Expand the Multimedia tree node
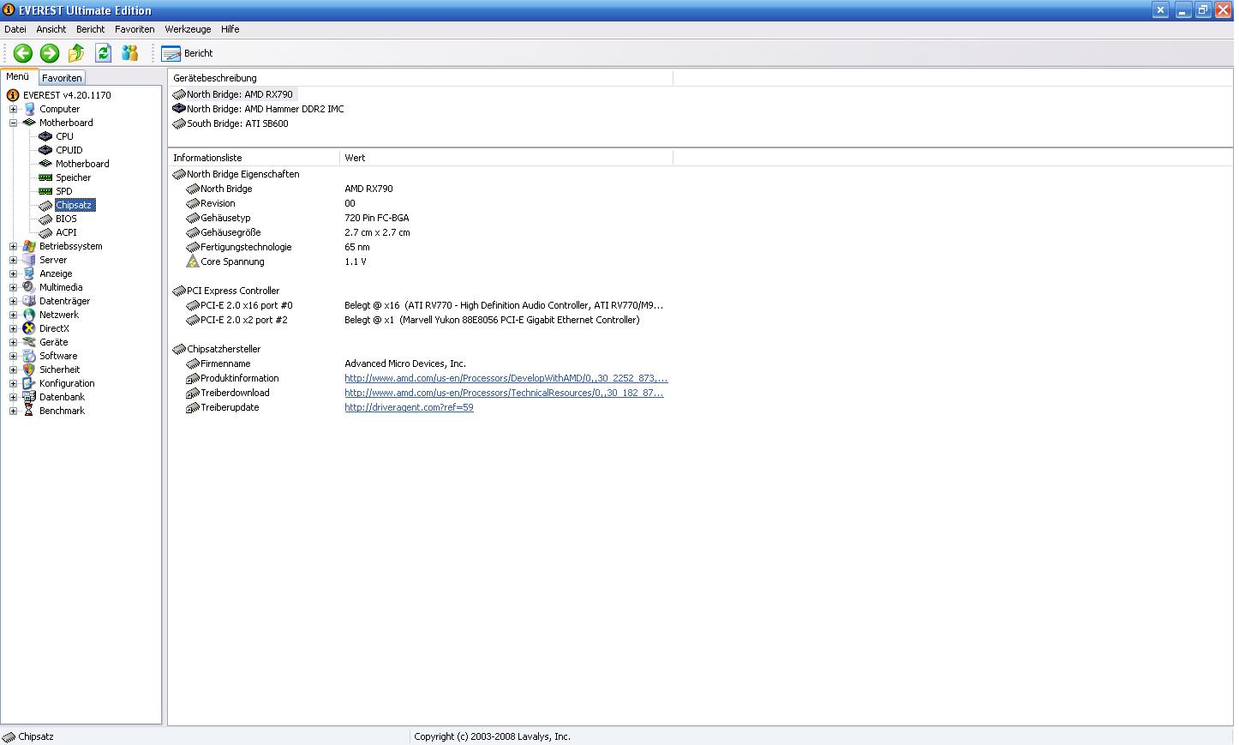Viewport: 1239px width, 745px height. click(x=13, y=287)
